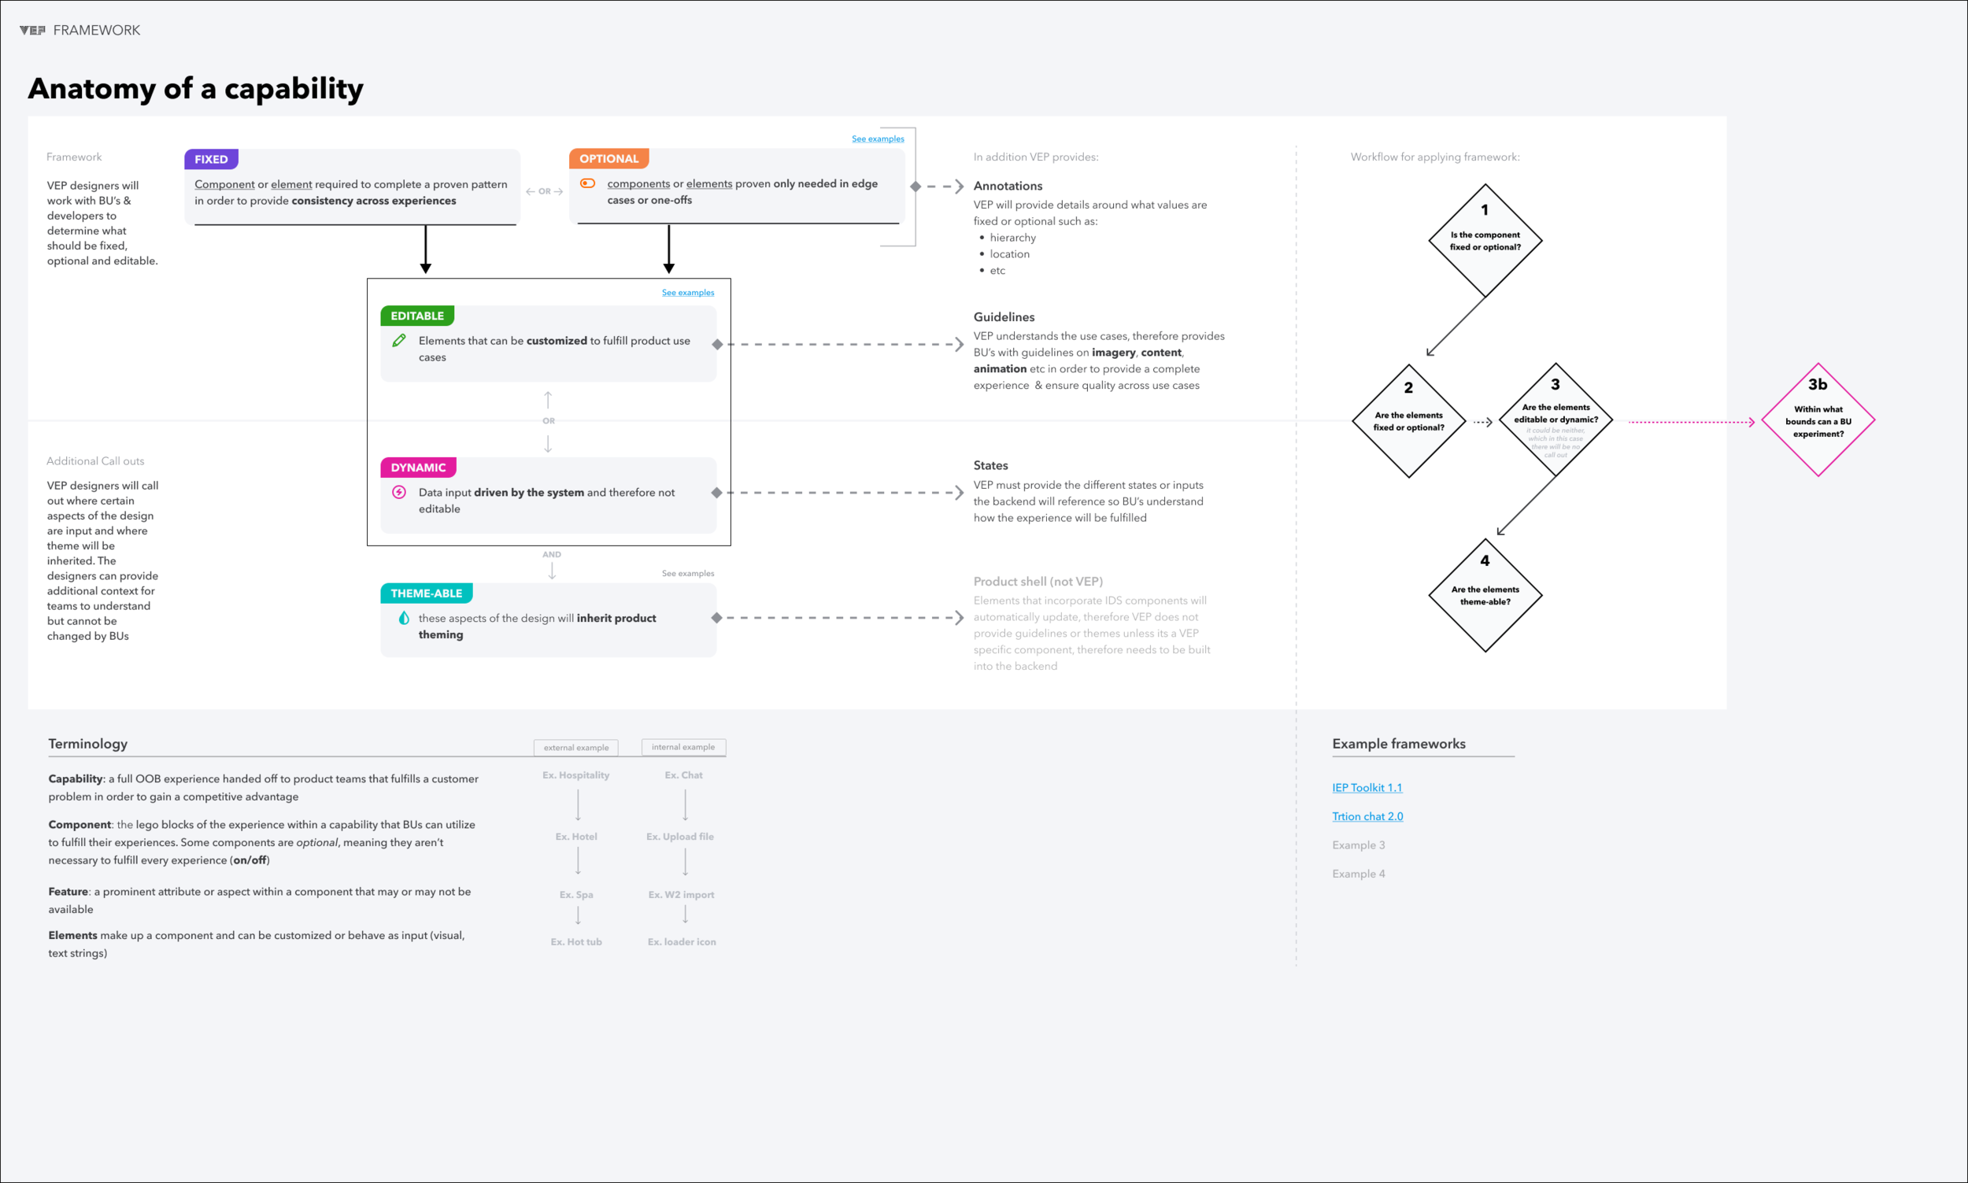Click pink diamond 3b in workflow
This screenshot has width=1968, height=1183.
tap(1818, 420)
